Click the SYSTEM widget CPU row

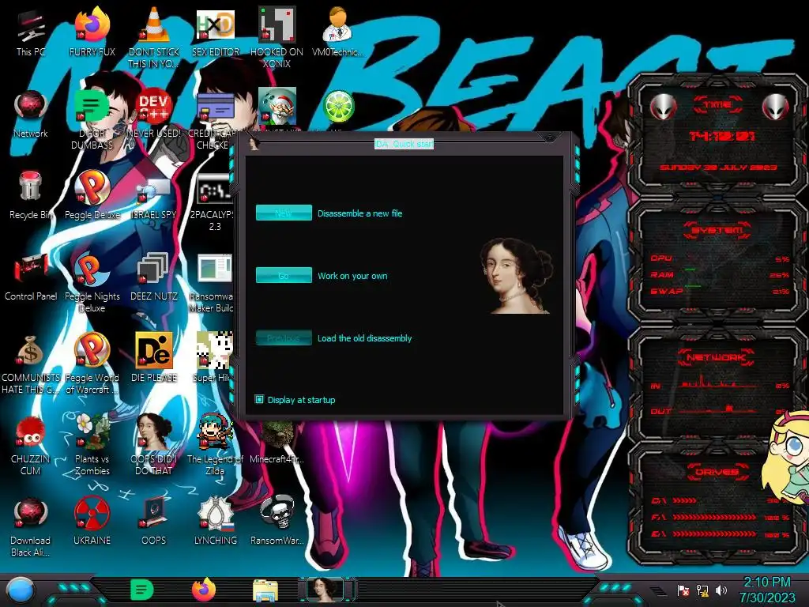click(720, 258)
